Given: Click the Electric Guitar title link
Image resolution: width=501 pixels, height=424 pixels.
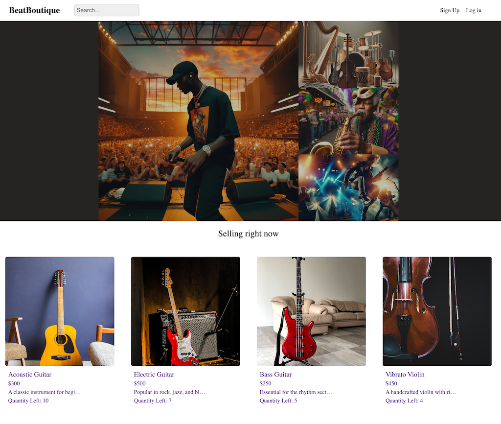Looking at the screenshot, I should [154, 375].
